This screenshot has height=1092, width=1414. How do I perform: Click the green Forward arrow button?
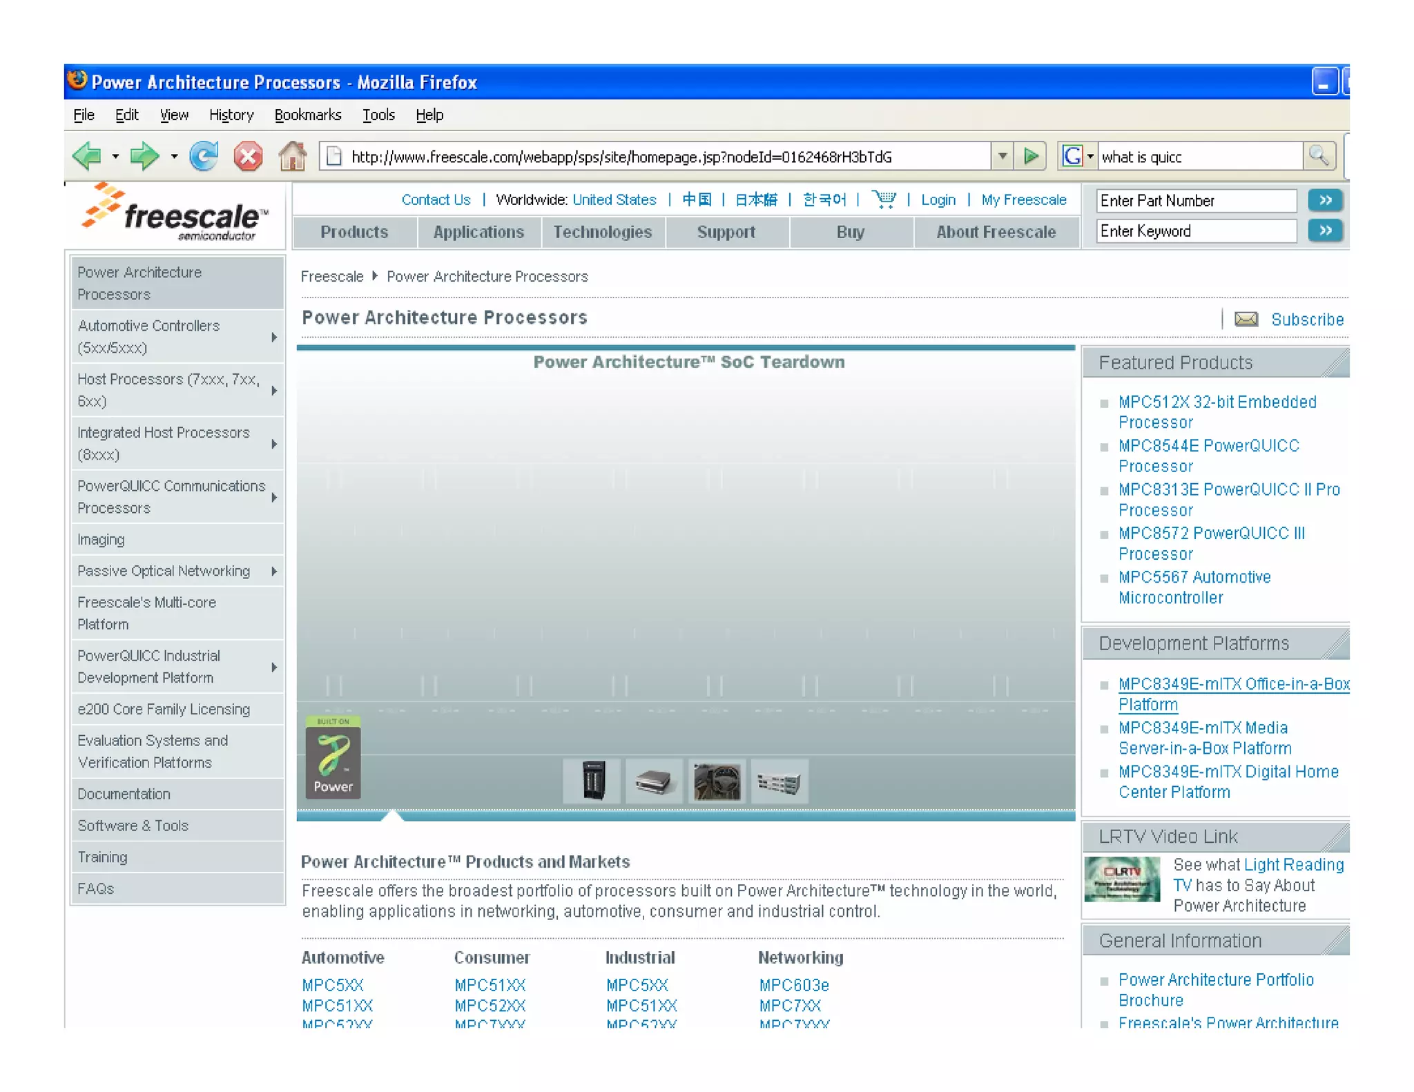click(144, 156)
